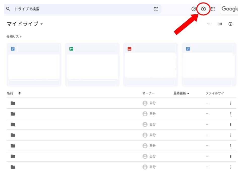Open more actions for first folder row

click(x=230, y=103)
